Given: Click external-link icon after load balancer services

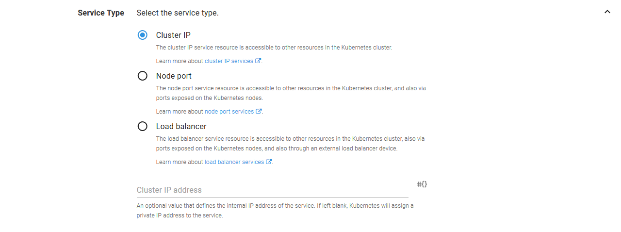Looking at the screenshot, I should 269,162.
